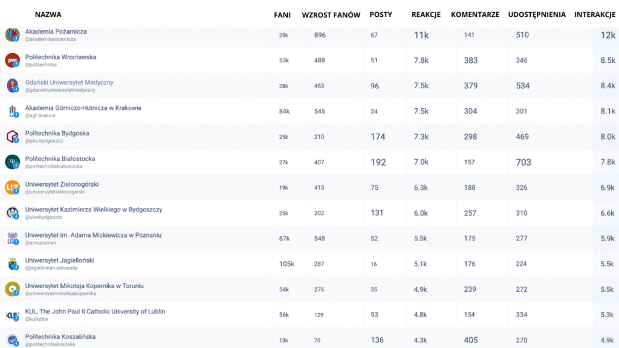619x348 pixels.
Task: Click the Gdański Uniwersytet Medyczny profile logo
Action: (12, 86)
